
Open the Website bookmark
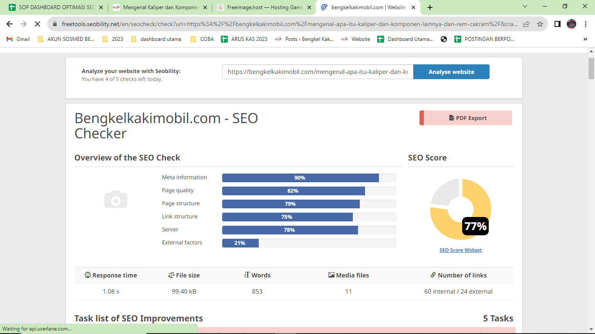pos(355,39)
